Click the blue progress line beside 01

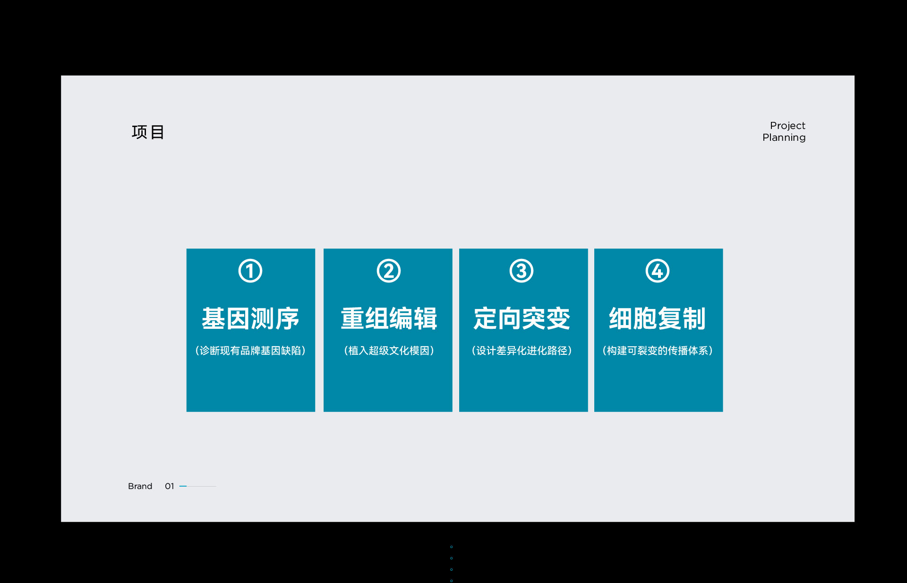(x=183, y=486)
